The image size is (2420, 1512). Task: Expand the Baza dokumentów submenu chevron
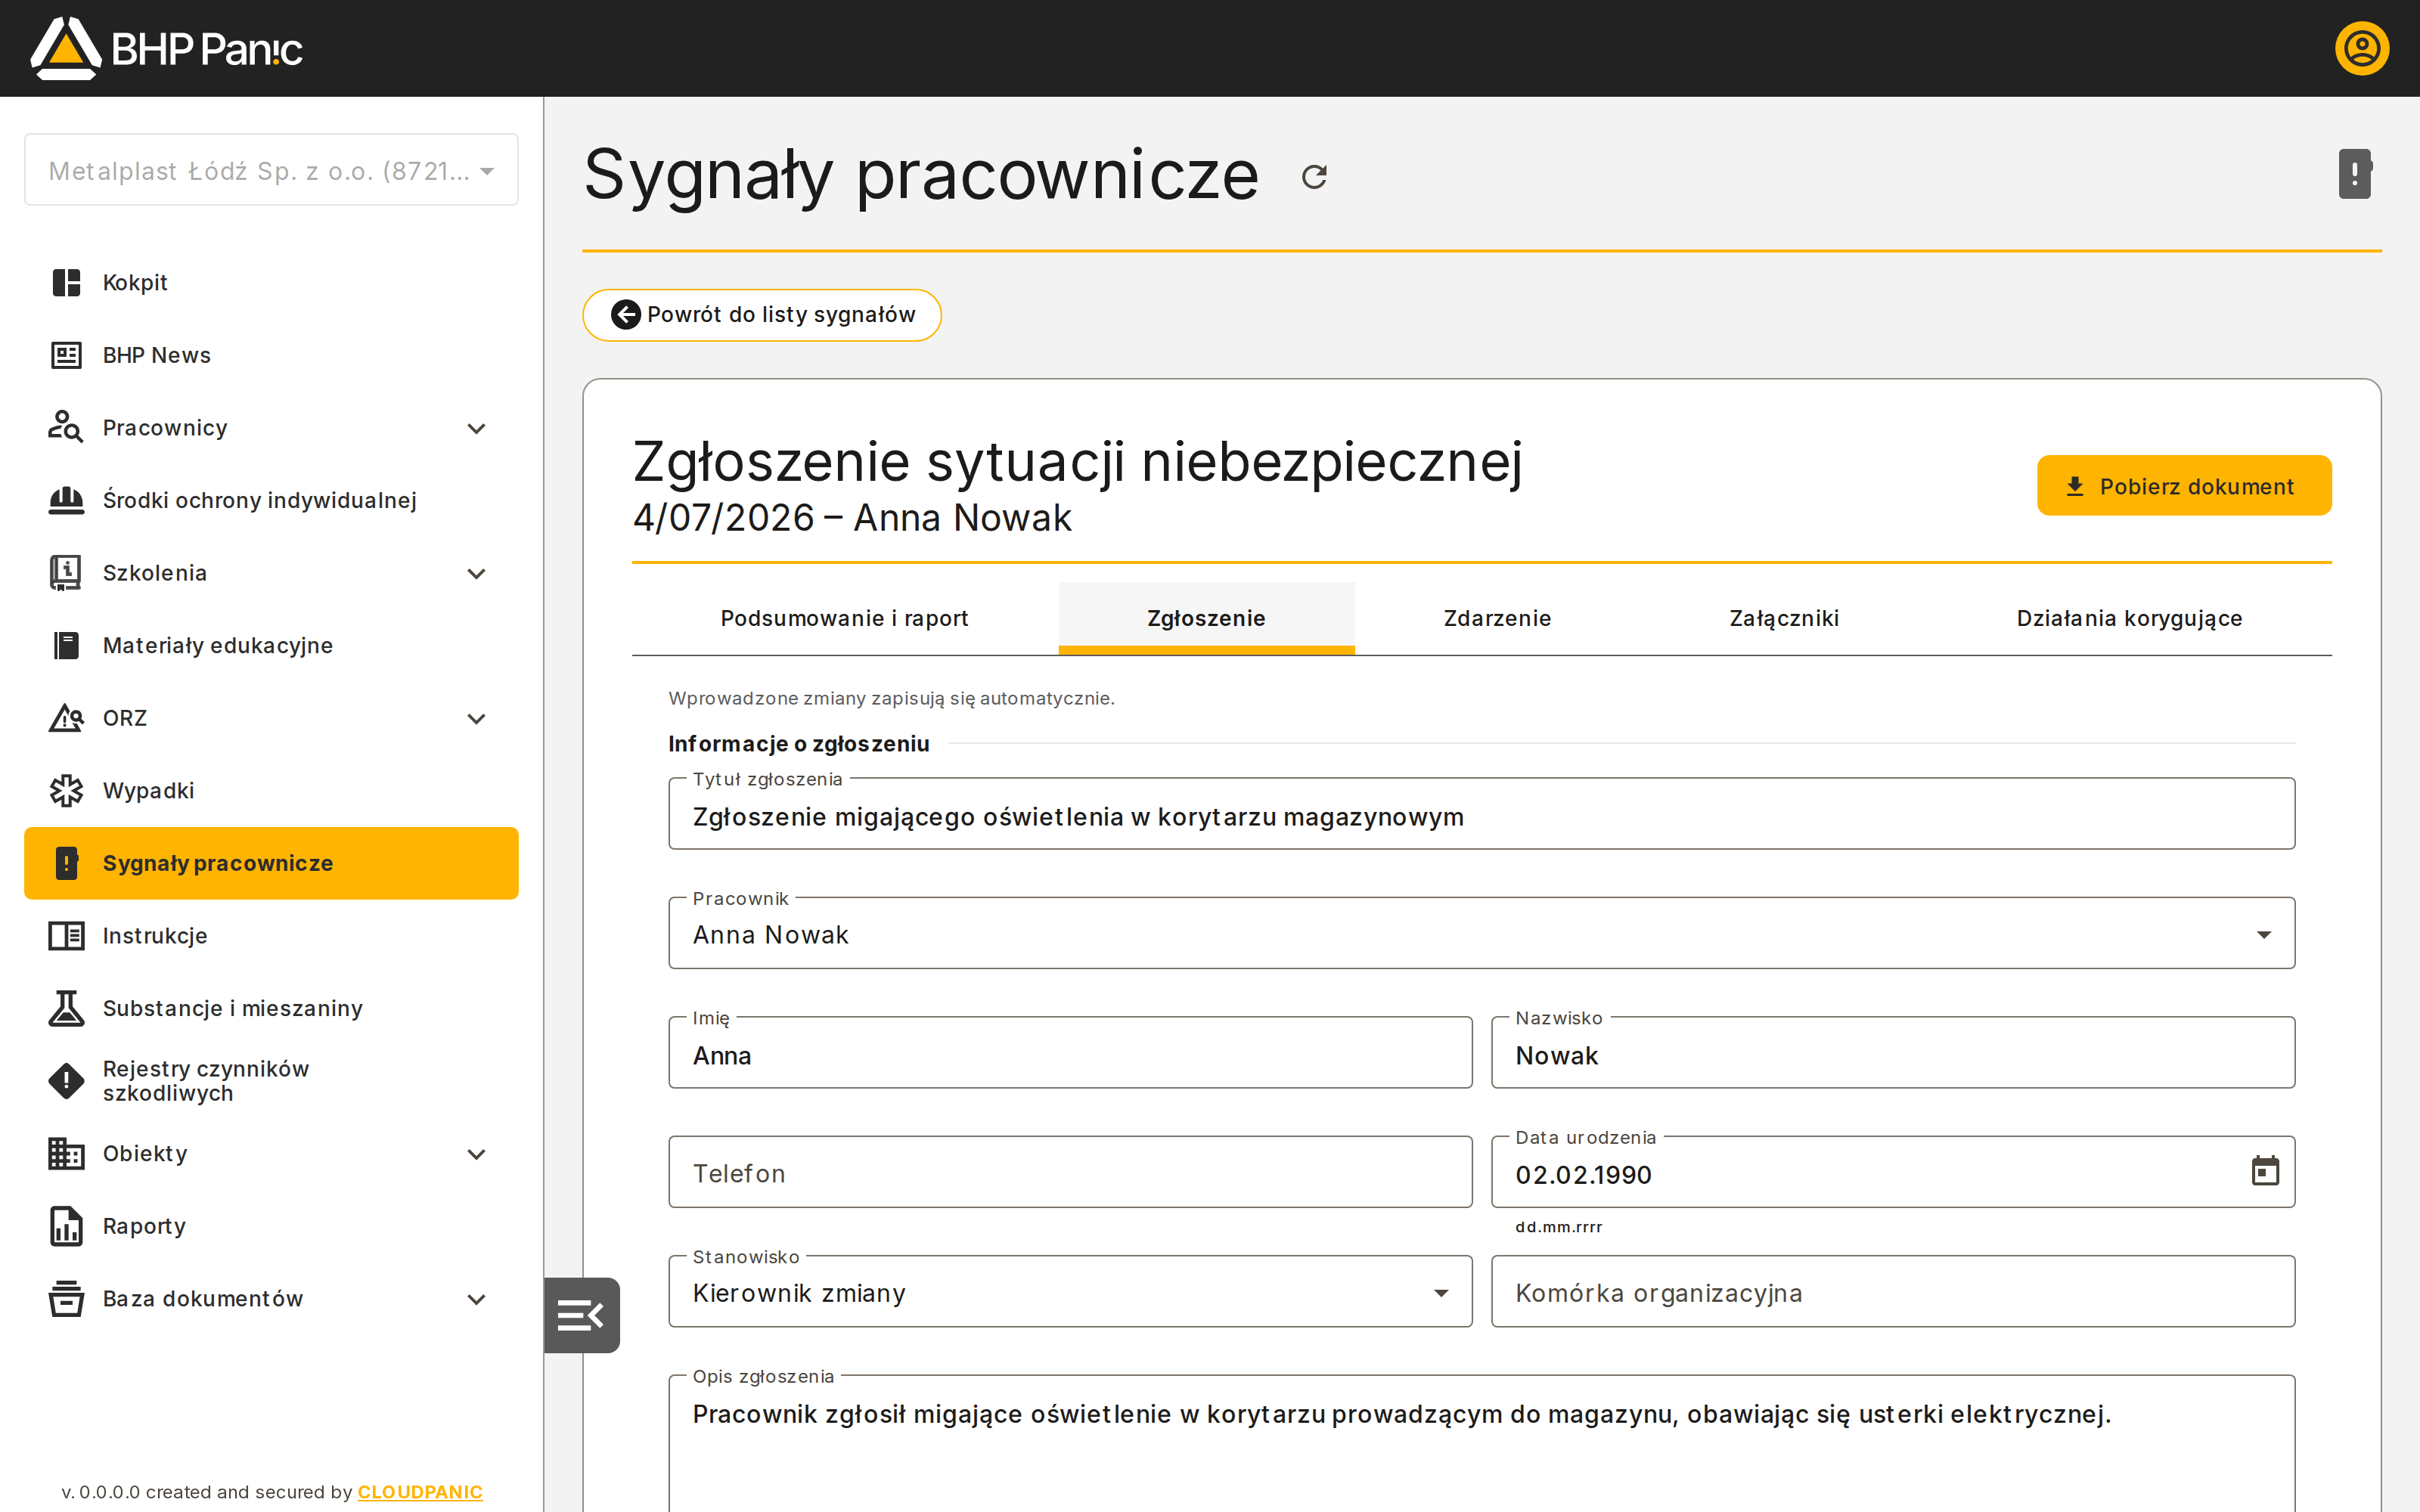[477, 1299]
